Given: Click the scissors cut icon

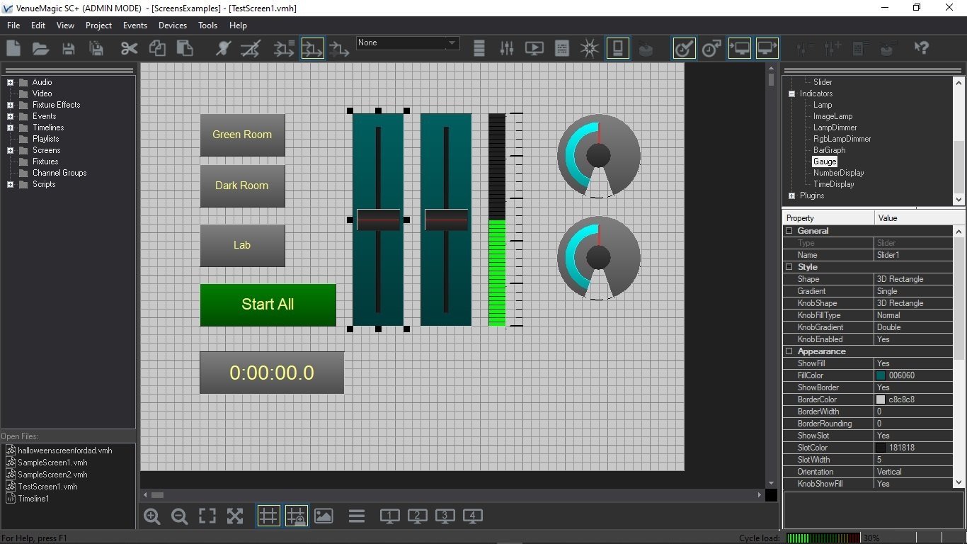Looking at the screenshot, I should point(129,48).
